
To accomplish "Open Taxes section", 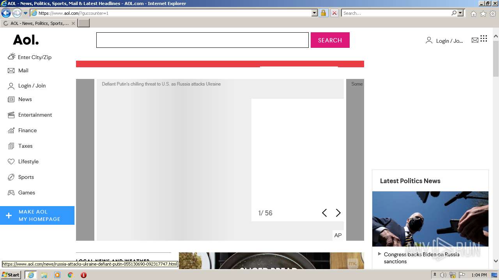I will (x=25, y=146).
